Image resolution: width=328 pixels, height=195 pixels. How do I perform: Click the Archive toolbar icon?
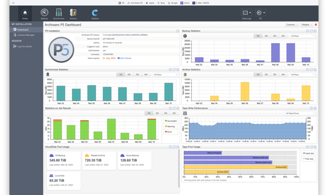tap(73, 14)
